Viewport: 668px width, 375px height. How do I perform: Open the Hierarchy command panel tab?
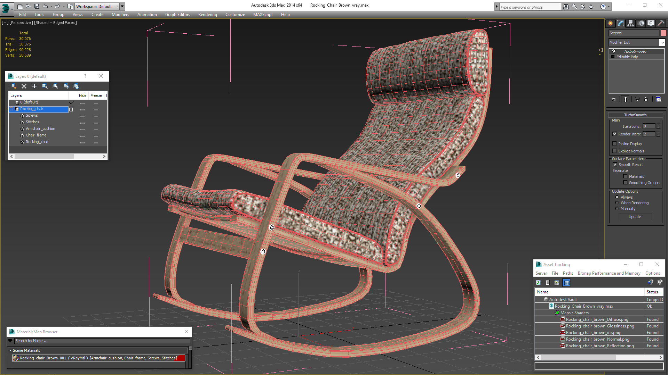click(630, 23)
